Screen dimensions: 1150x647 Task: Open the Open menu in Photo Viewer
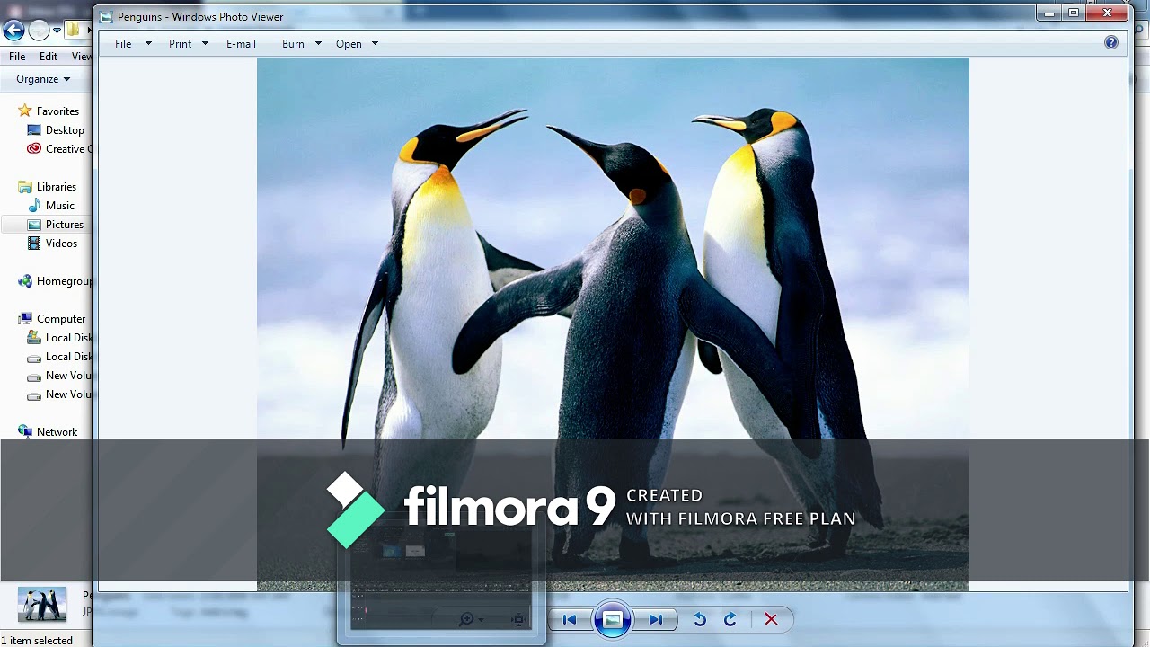pyautogui.click(x=349, y=44)
